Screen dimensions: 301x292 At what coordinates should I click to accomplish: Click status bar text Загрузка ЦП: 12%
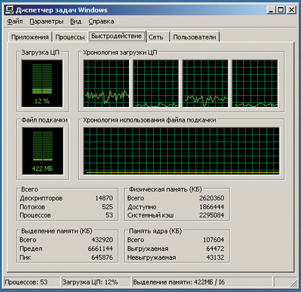[90, 282]
